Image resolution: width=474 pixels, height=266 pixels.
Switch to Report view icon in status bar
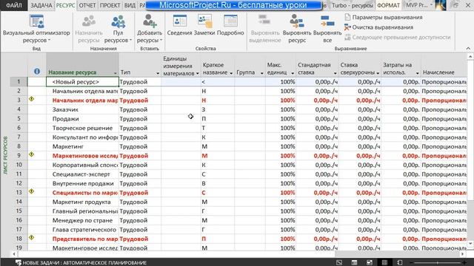(x=400, y=263)
